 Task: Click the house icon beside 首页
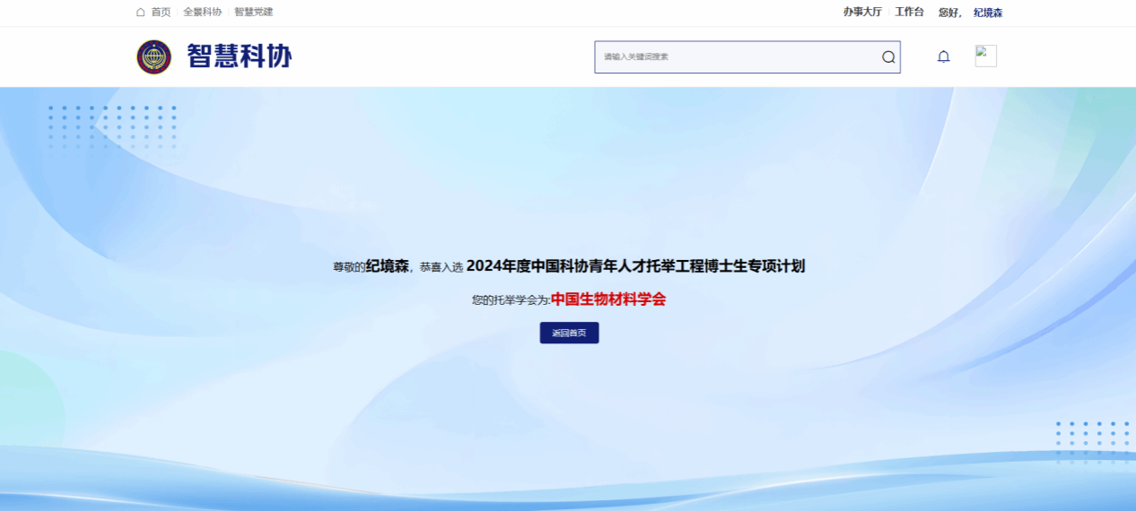140,13
